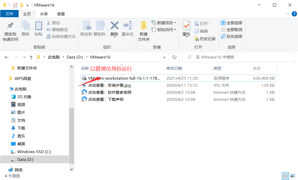Switch to the View tab
Screen dimensions: 298x180
[x=61, y=14]
